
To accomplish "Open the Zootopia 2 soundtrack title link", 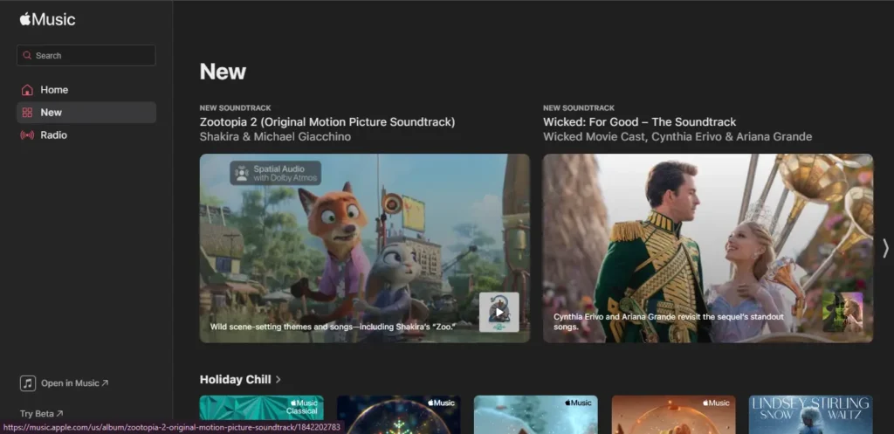I will click(x=327, y=122).
